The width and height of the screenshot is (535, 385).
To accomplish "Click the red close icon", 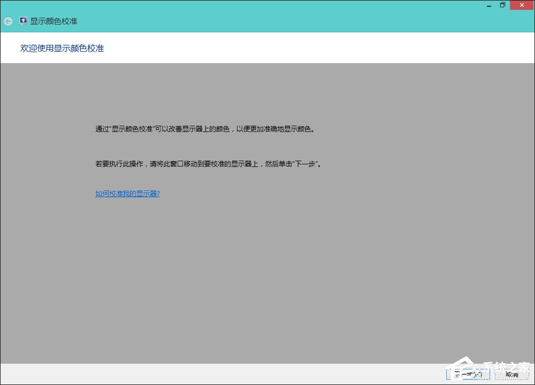I will (x=521, y=5).
